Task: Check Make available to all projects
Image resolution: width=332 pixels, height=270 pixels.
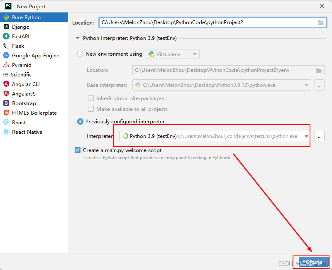Action: tap(91, 109)
